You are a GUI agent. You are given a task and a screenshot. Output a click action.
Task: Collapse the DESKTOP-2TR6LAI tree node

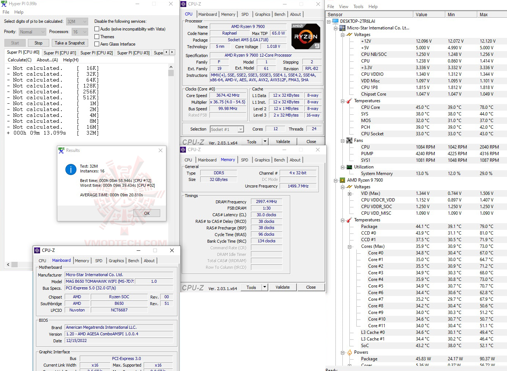[x=328, y=21]
